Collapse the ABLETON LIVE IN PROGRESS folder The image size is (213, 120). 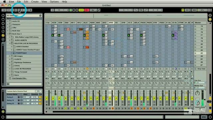(x=10, y=43)
